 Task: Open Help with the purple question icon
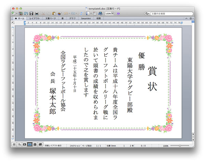point(118,13)
